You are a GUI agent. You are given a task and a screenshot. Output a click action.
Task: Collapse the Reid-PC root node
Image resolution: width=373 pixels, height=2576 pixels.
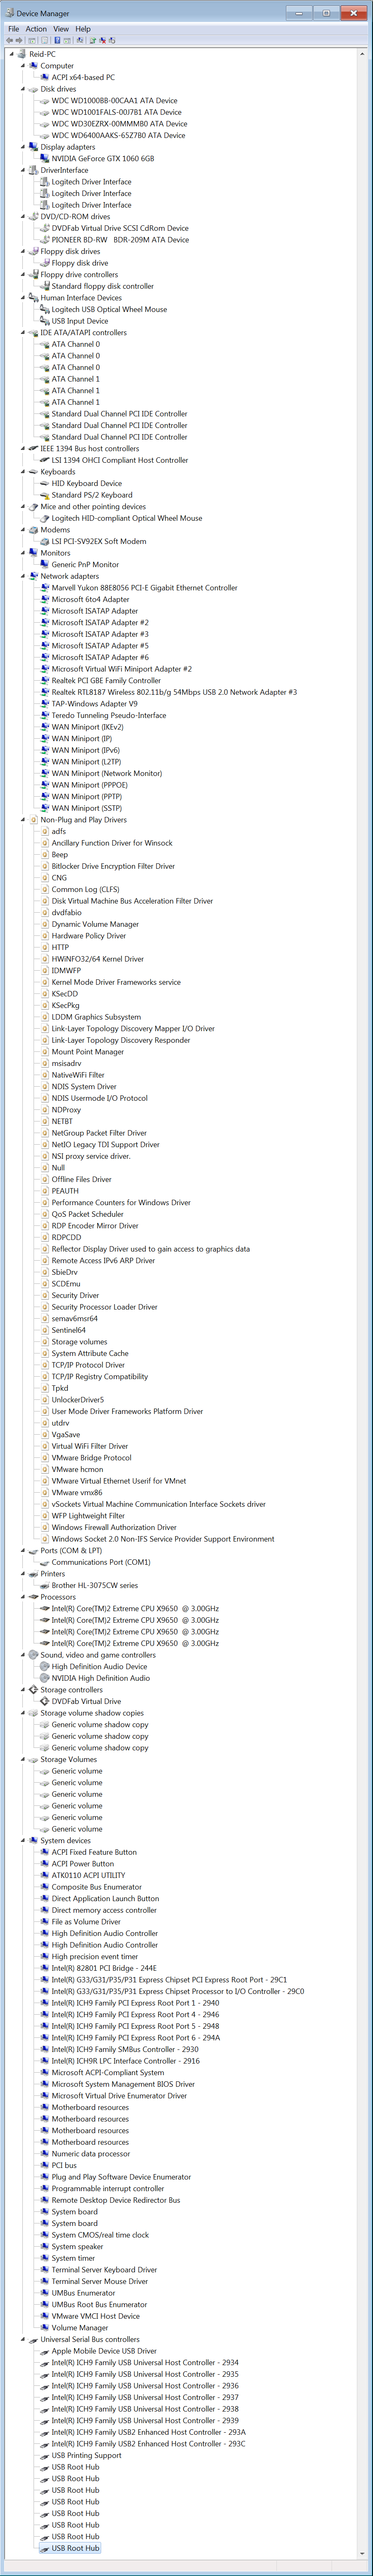pos(11,54)
